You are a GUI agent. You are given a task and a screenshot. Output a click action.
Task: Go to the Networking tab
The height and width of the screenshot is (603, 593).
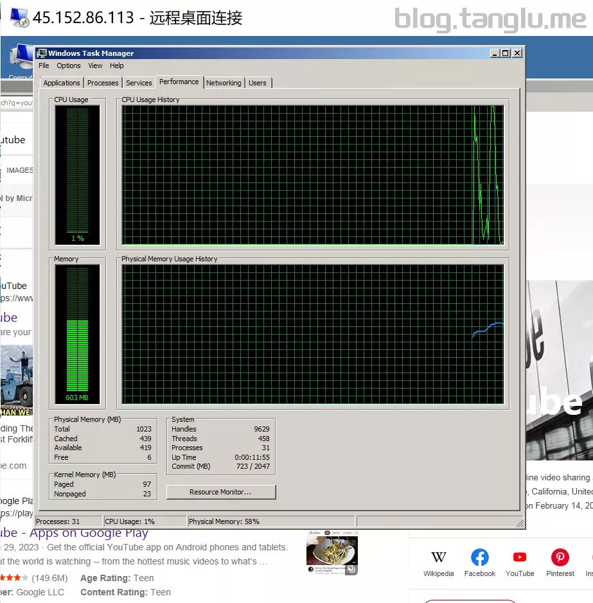224,83
